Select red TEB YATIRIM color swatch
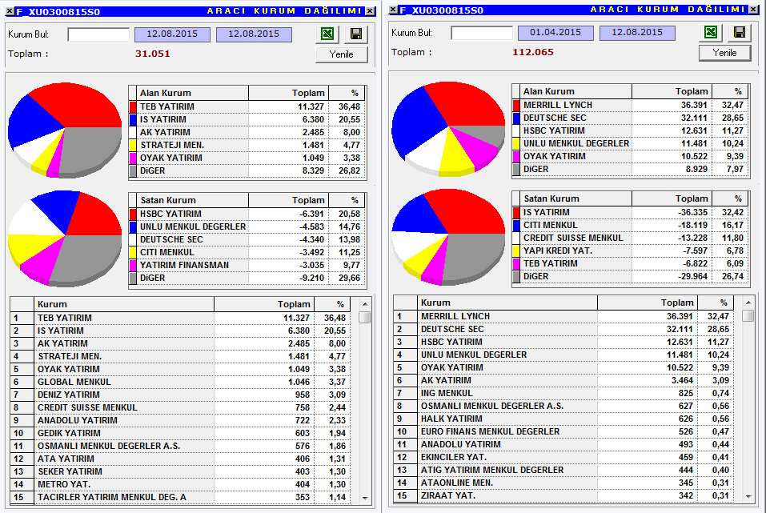Screen dimensions: 766x513 pos(133,106)
